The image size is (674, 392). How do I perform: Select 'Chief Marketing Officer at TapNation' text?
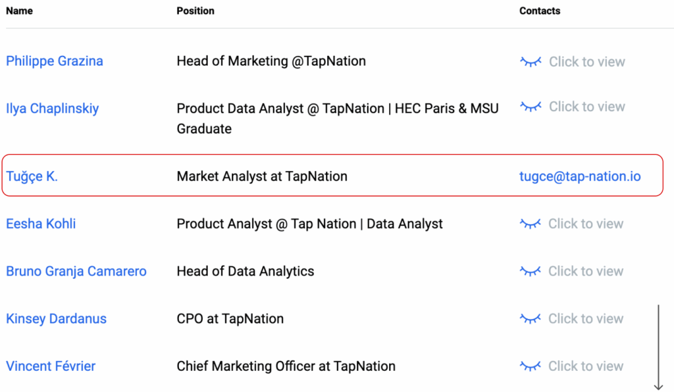286,366
